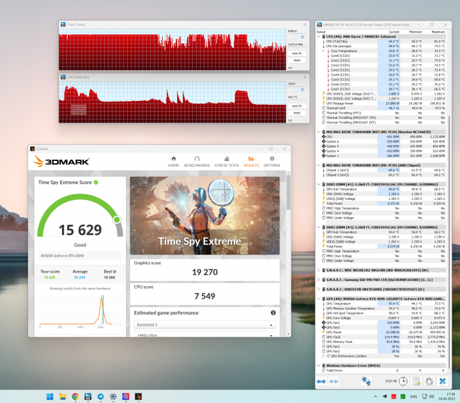Click the green validation checkmark beside Time Spy Extreme Score

click(x=96, y=183)
